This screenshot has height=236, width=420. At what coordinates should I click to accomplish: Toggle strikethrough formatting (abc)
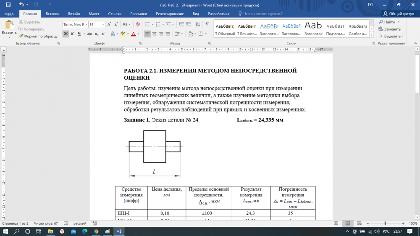pos(90,34)
